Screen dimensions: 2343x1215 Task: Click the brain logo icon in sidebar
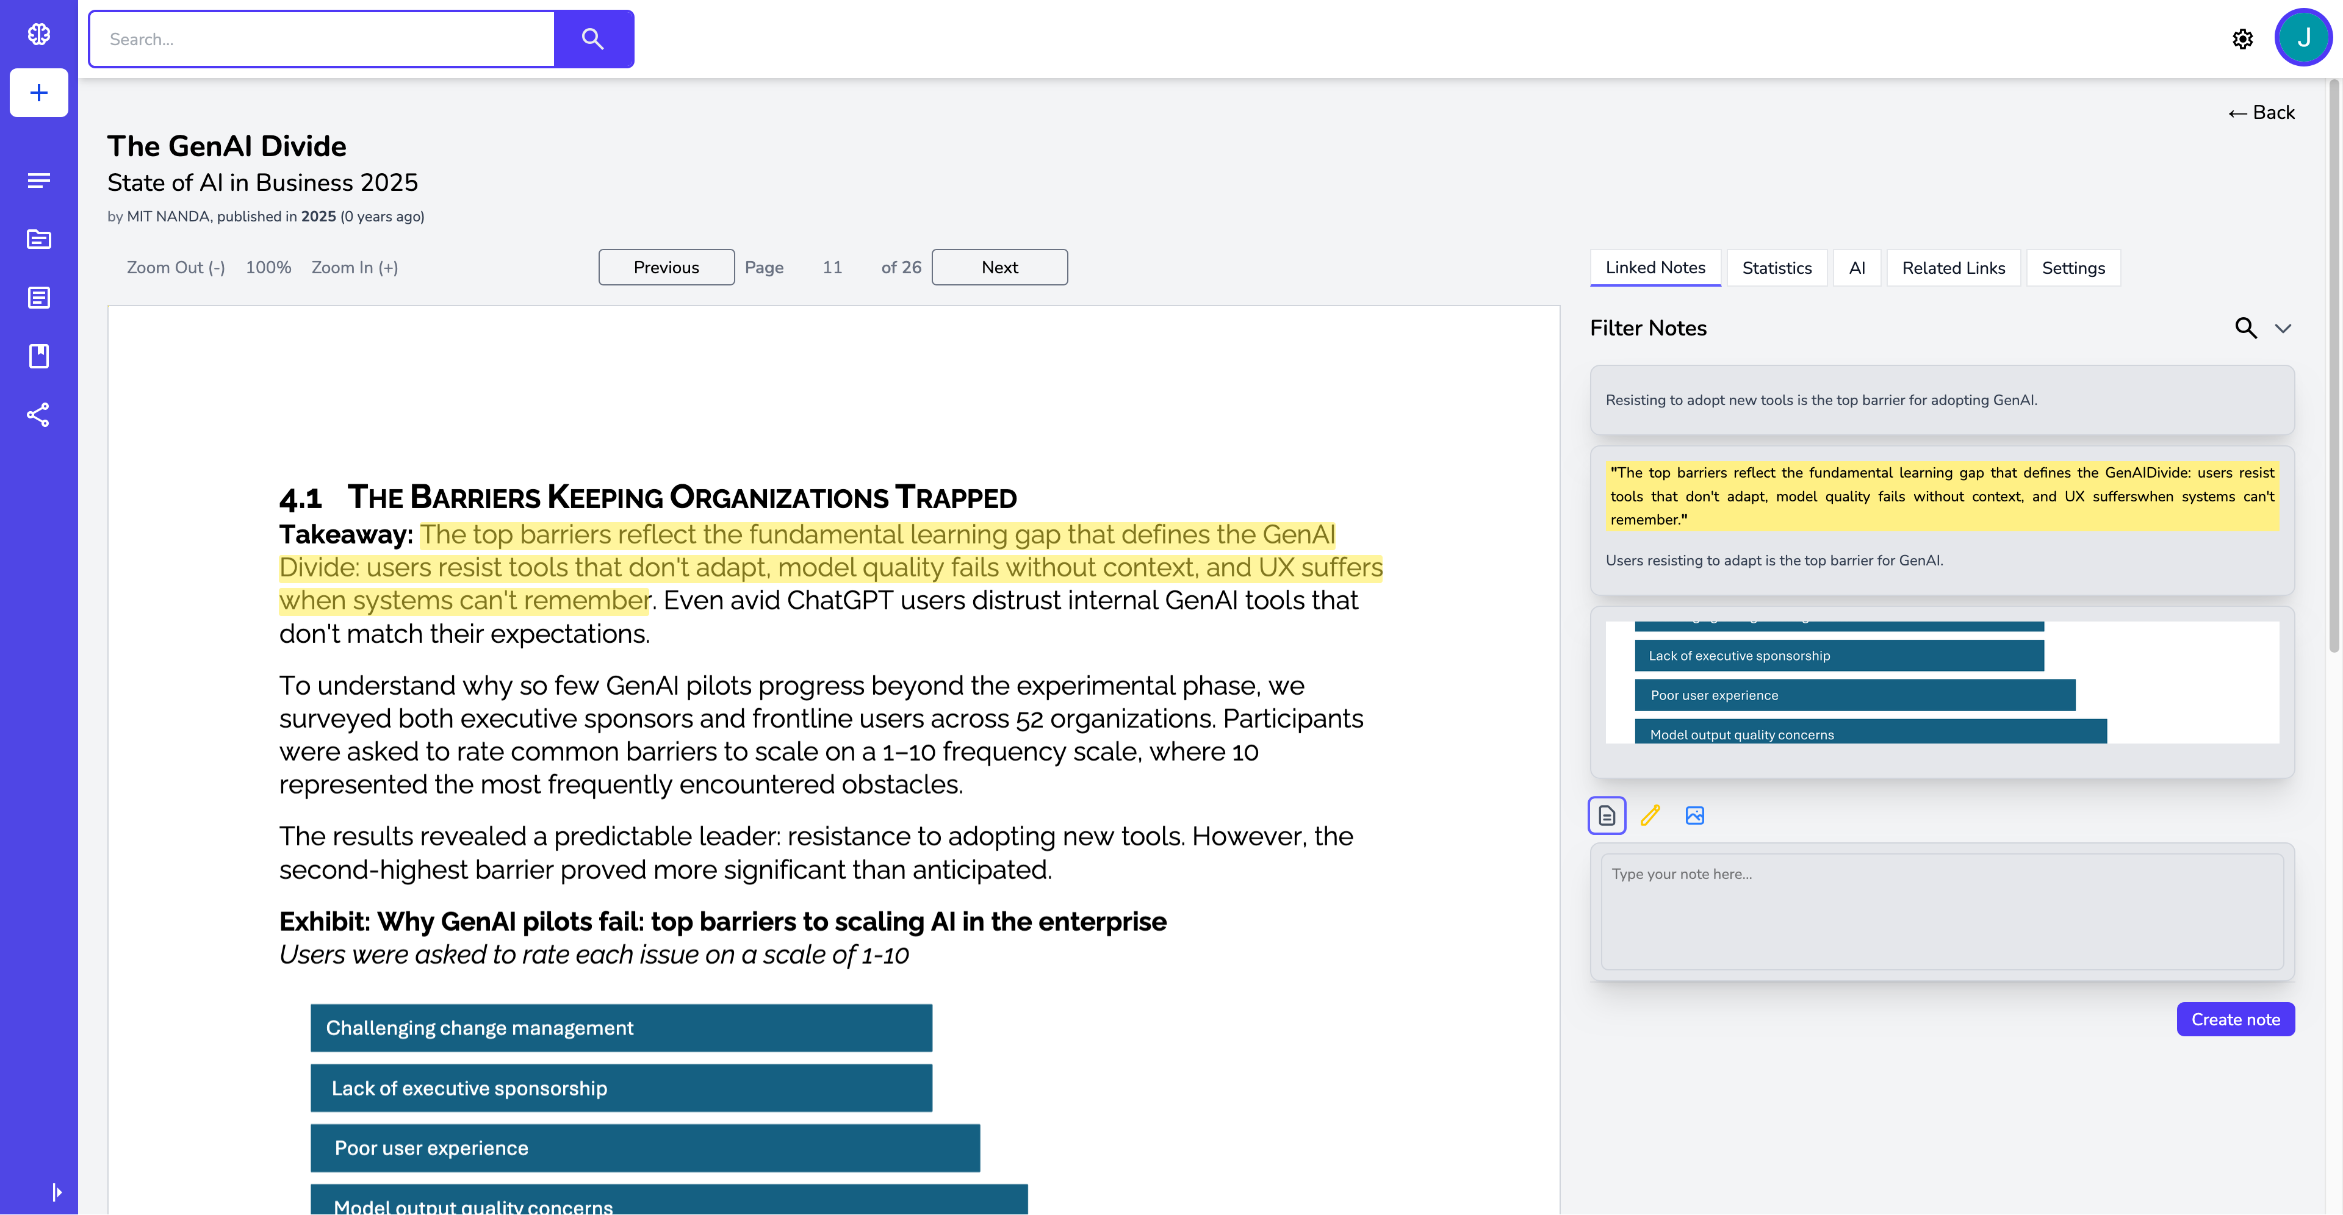coord(38,35)
